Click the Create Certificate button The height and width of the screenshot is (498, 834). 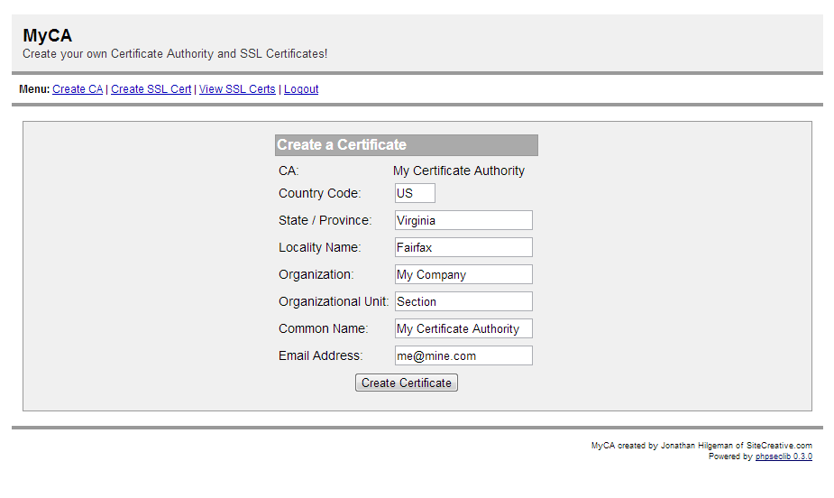[x=407, y=383]
